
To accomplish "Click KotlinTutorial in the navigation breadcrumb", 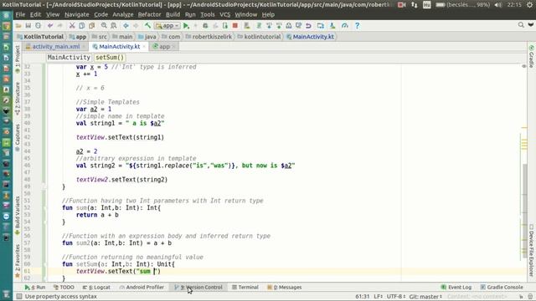I will pos(40,37).
